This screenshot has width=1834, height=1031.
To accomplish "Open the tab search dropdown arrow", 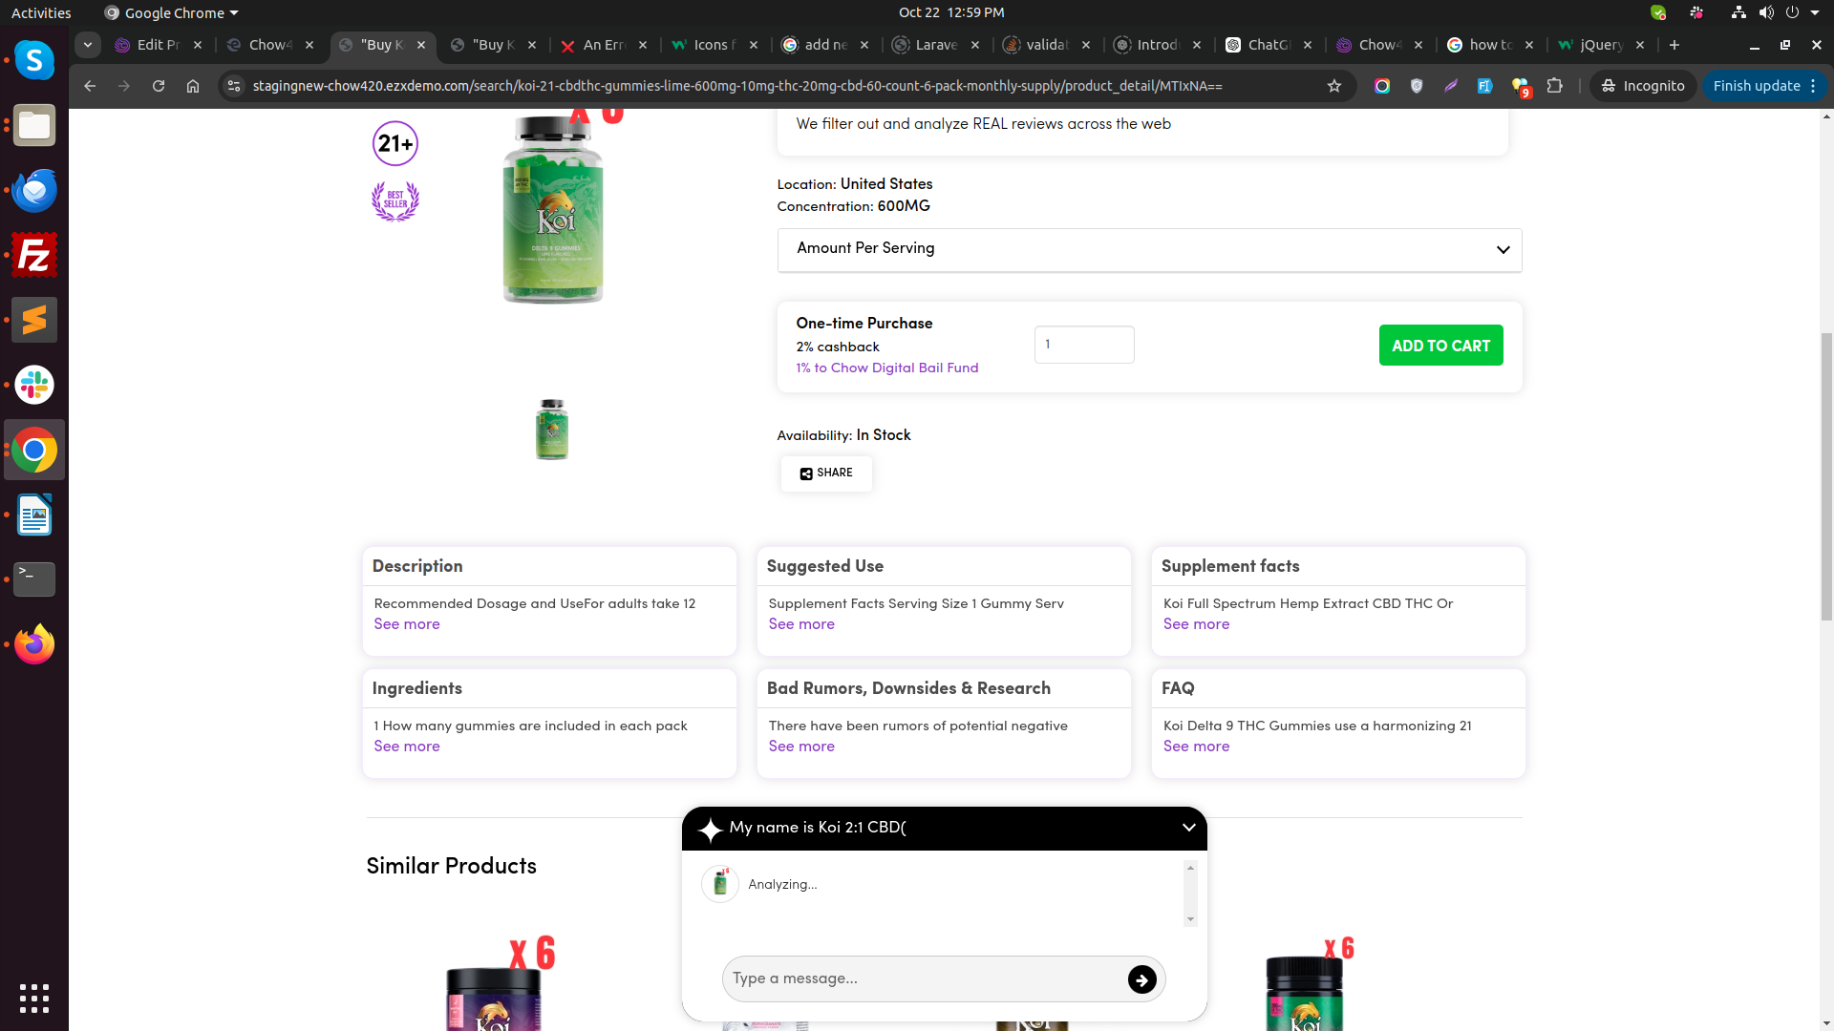I will [87, 45].
